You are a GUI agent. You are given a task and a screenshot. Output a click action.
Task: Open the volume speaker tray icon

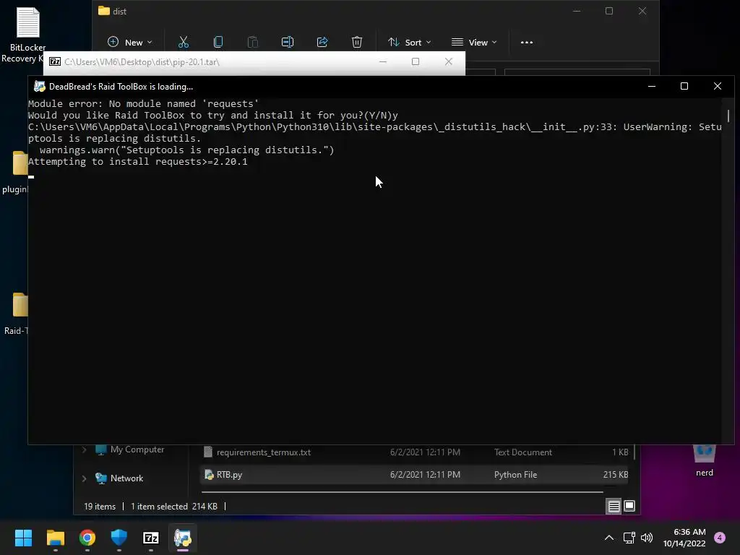[x=647, y=538]
